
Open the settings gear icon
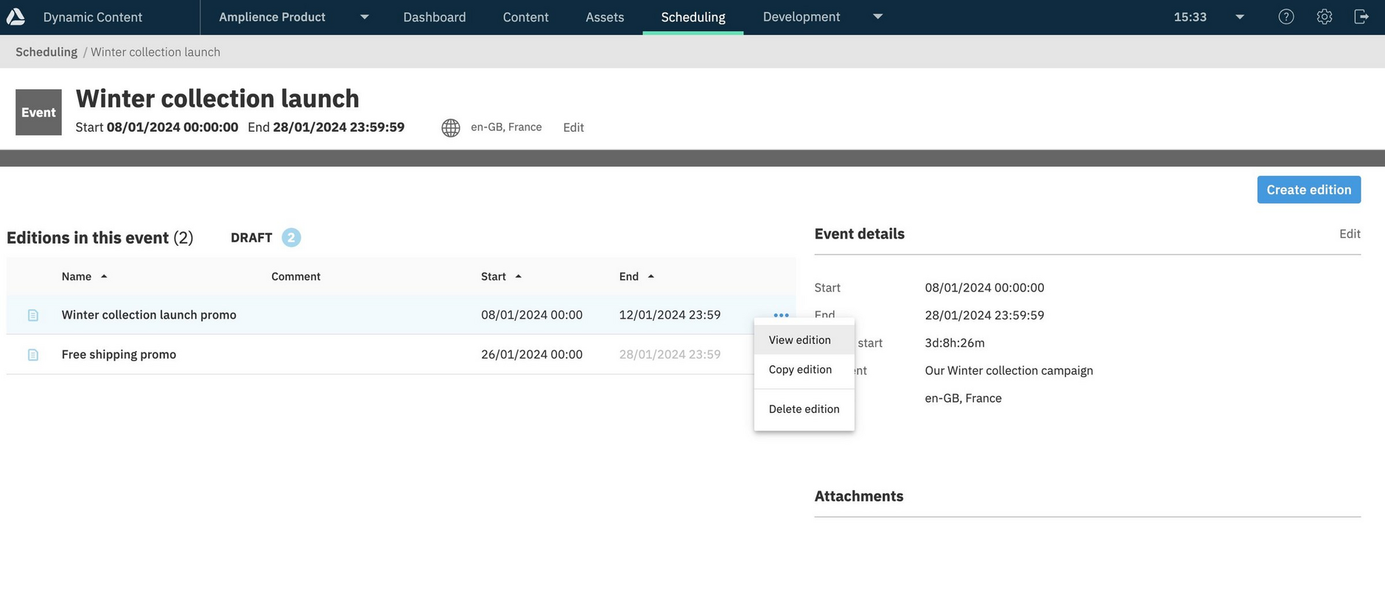click(1324, 17)
